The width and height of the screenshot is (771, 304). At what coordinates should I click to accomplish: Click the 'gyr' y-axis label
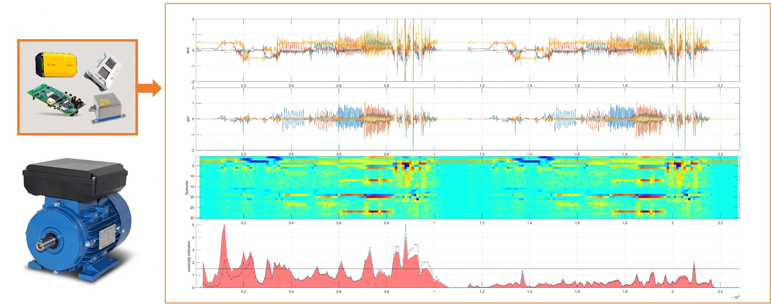[x=188, y=119]
